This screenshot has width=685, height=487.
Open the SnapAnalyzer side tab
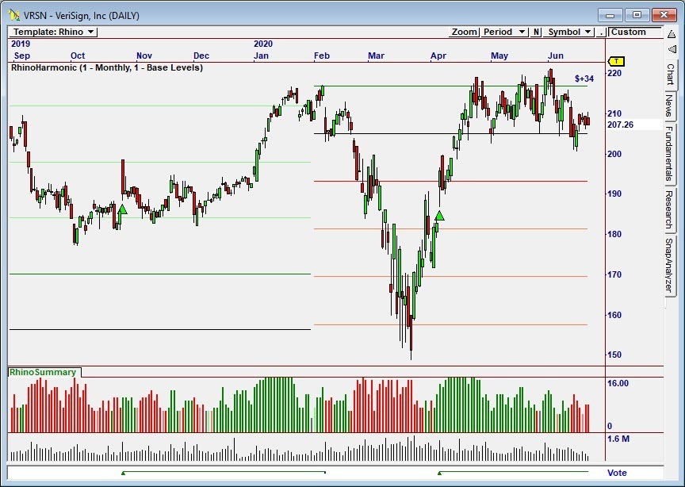[669, 265]
